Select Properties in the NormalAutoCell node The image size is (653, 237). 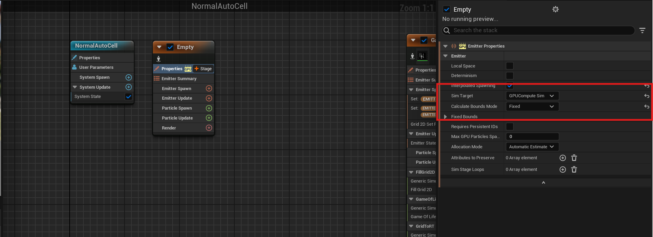click(x=102, y=58)
